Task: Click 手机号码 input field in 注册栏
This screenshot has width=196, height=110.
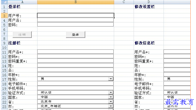Action: (75, 88)
